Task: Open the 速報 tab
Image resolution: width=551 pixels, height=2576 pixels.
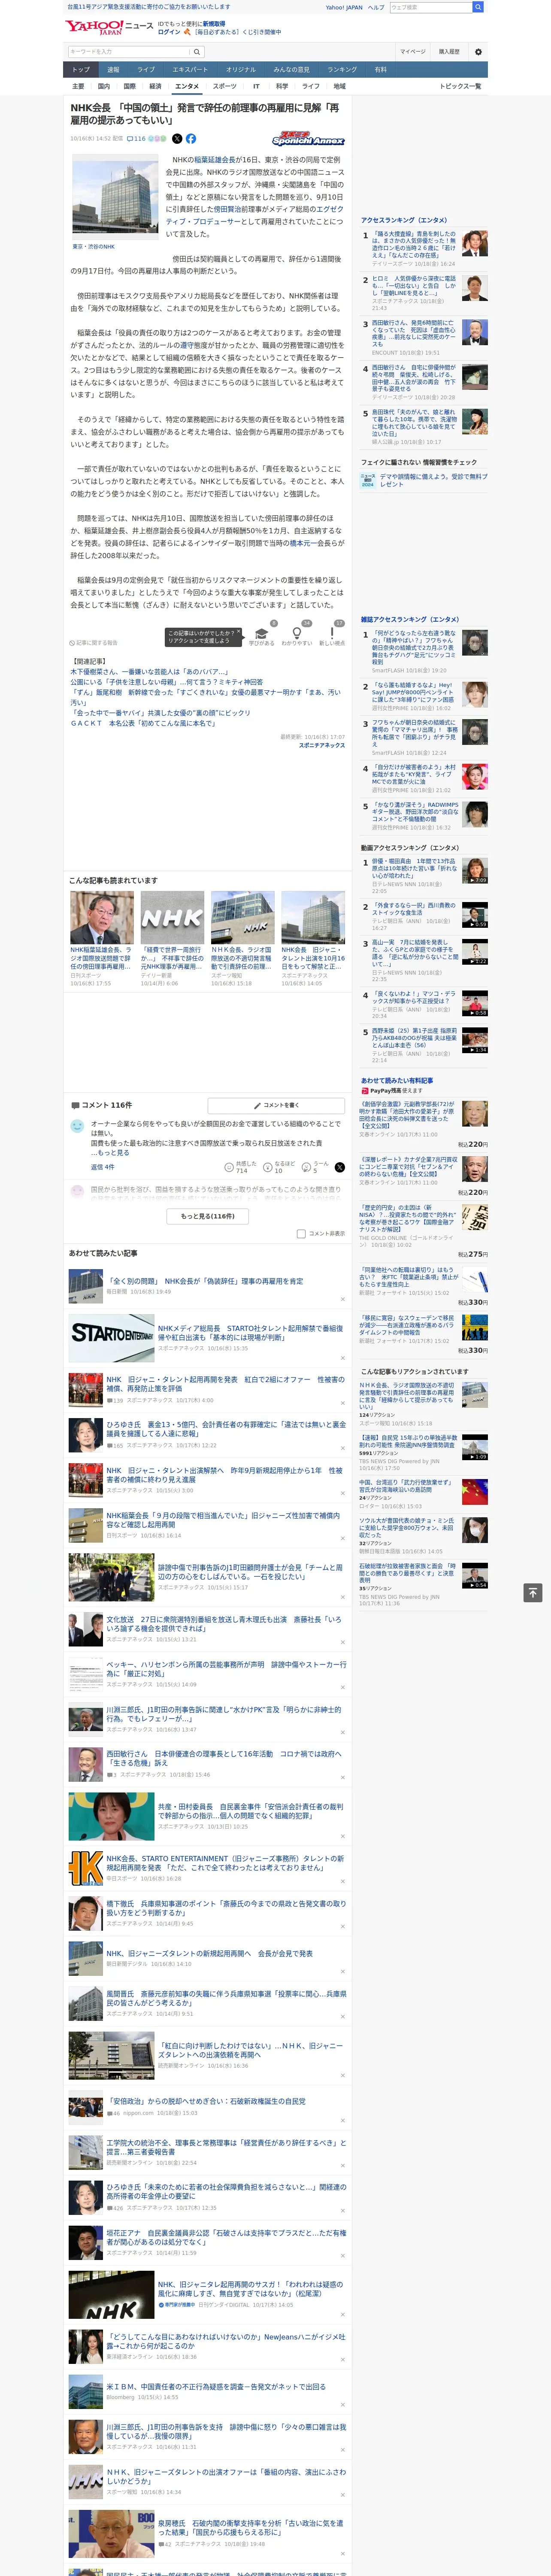Action: 113,70
